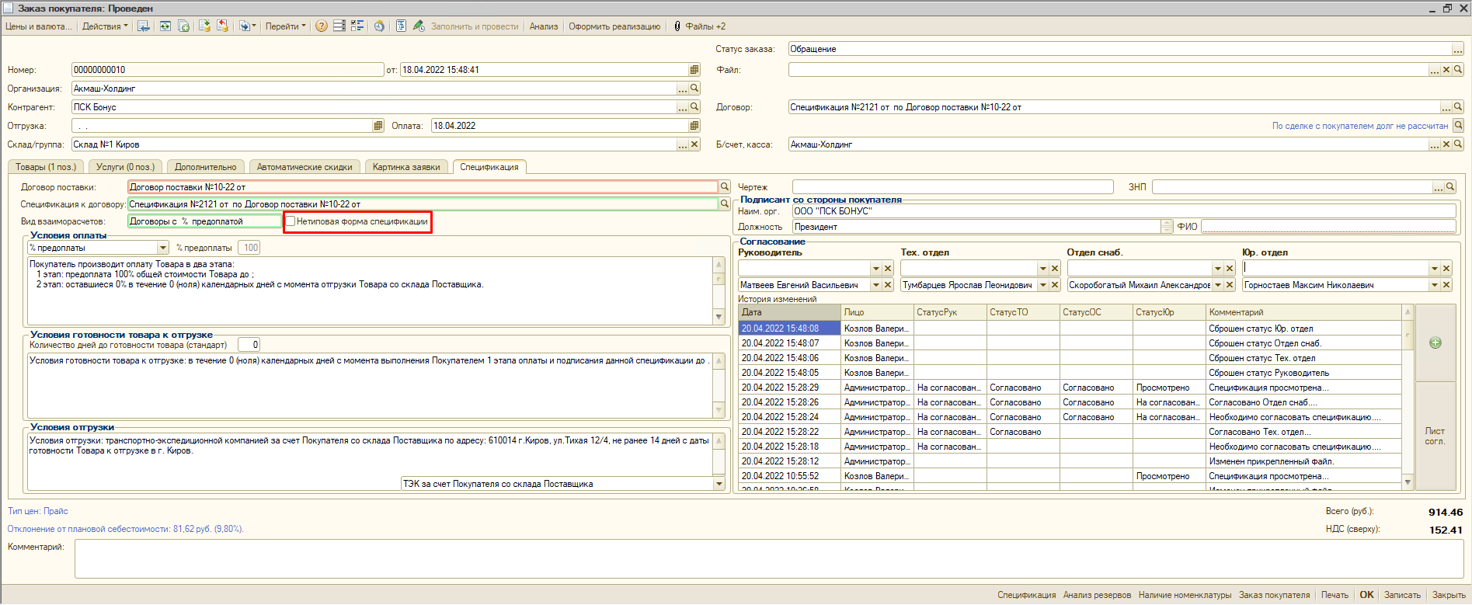Click the Печать button
Image resolution: width=1472 pixels, height=605 pixels.
pyautogui.click(x=1335, y=595)
